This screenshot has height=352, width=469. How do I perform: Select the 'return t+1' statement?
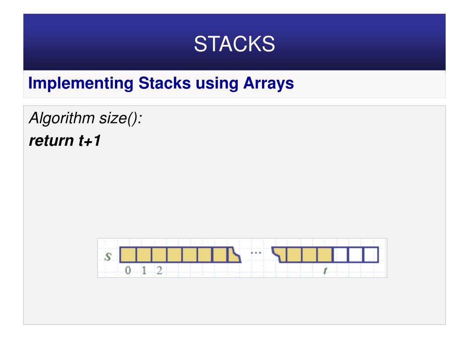click(65, 140)
